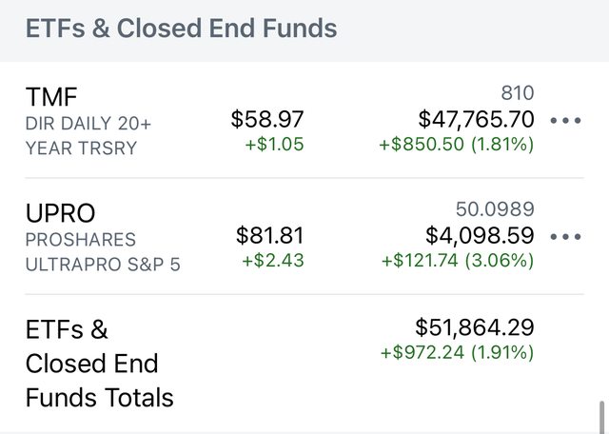This screenshot has height=434, width=609.
Task: Open the three-dot menu for TMF
Action: tap(565, 121)
